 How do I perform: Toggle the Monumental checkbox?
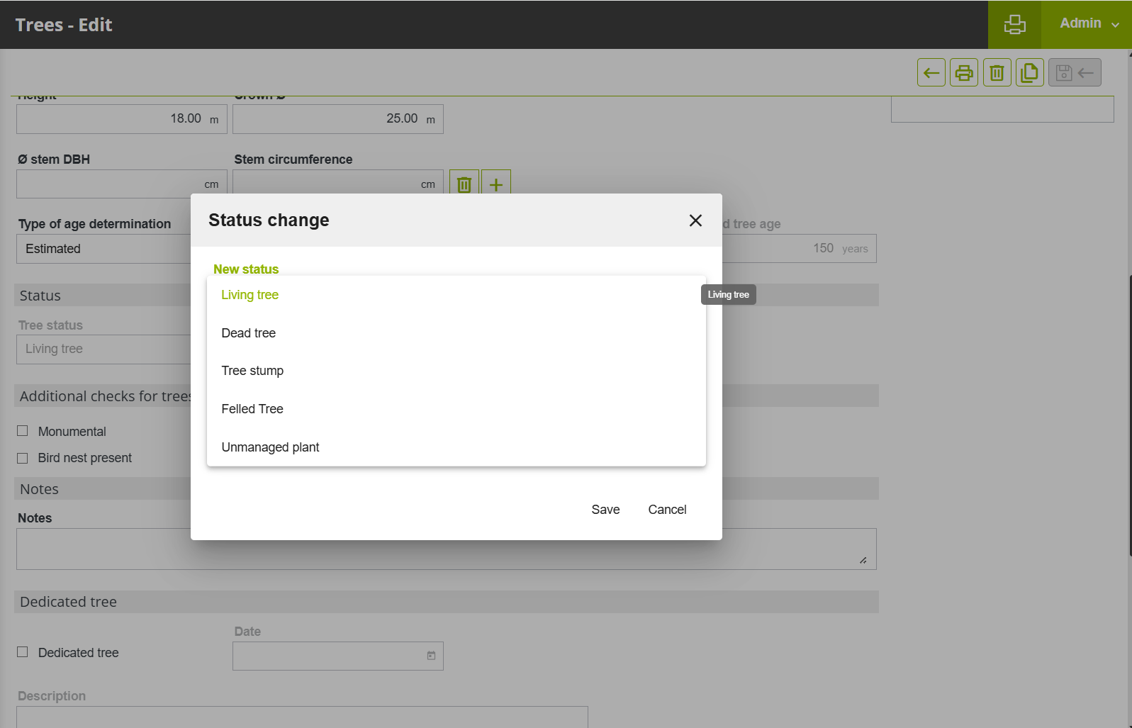23,431
